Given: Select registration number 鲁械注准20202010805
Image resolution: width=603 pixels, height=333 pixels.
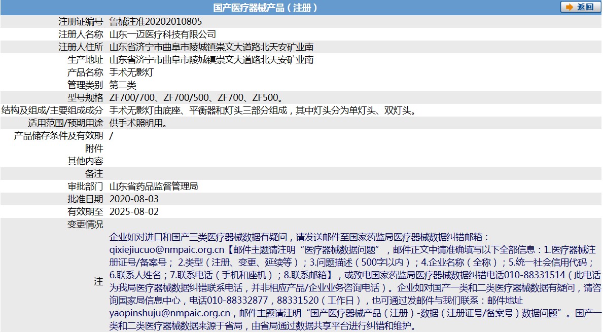Looking at the screenshot, I should point(155,21).
